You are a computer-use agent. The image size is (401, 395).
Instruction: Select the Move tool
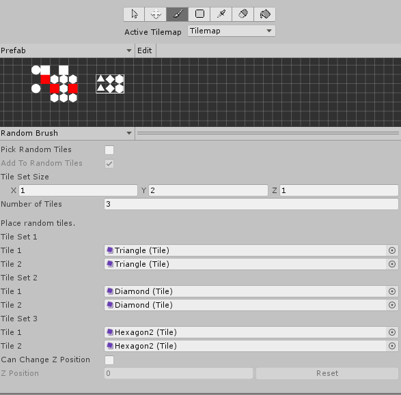pos(156,14)
